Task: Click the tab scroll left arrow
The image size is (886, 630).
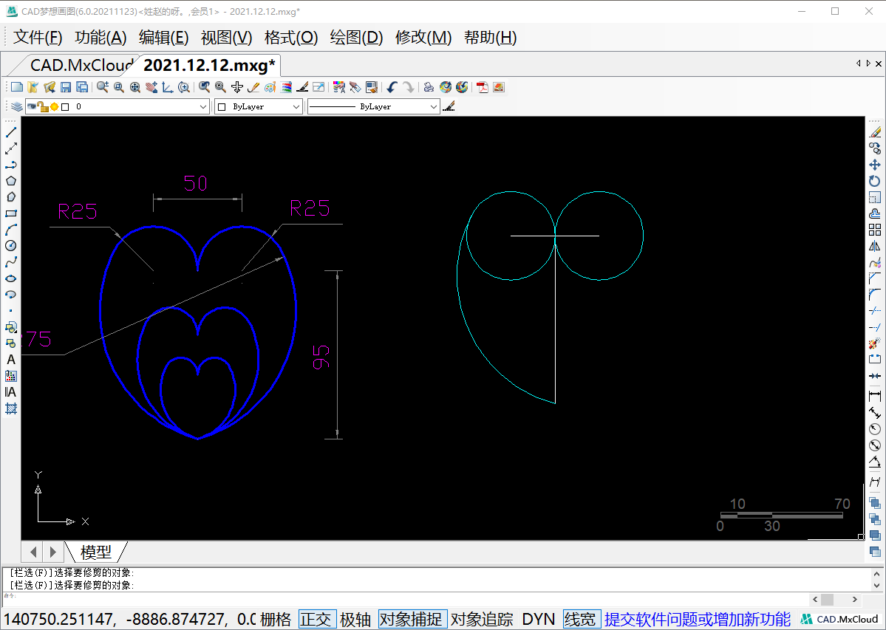Action: (x=859, y=64)
